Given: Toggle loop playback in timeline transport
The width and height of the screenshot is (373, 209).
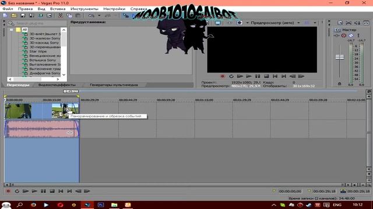Looking at the screenshot, I should point(17,191).
